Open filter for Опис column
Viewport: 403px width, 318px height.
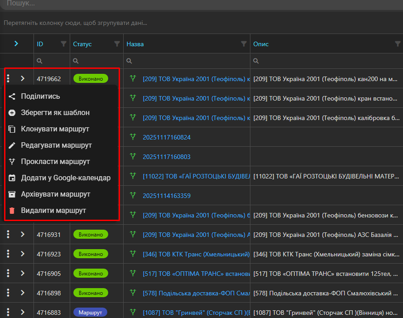[x=398, y=44]
